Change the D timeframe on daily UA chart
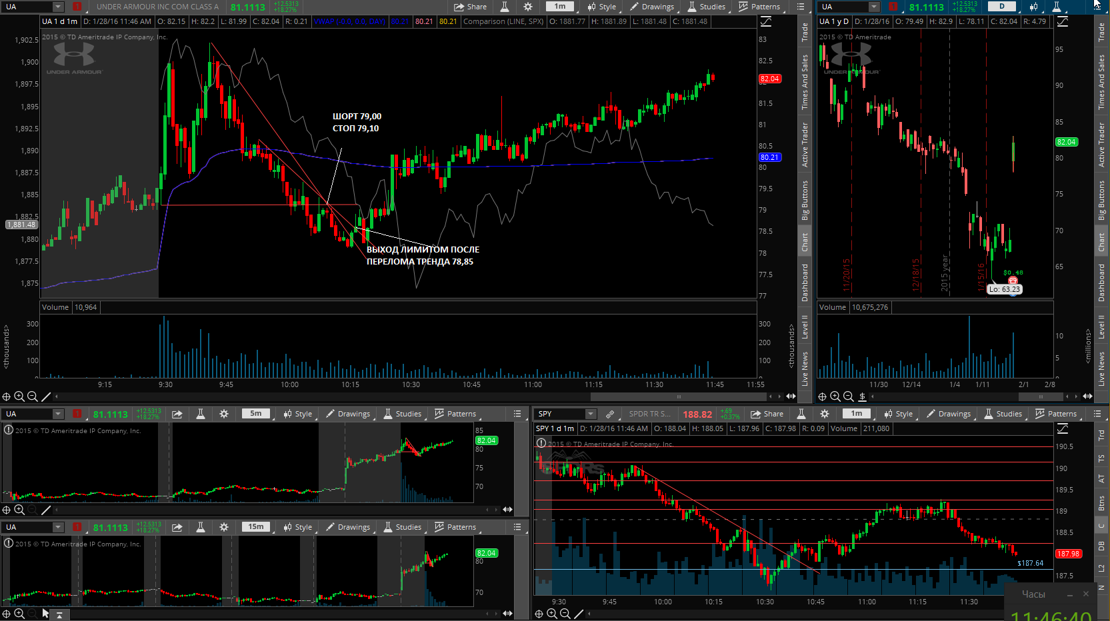 click(1001, 7)
